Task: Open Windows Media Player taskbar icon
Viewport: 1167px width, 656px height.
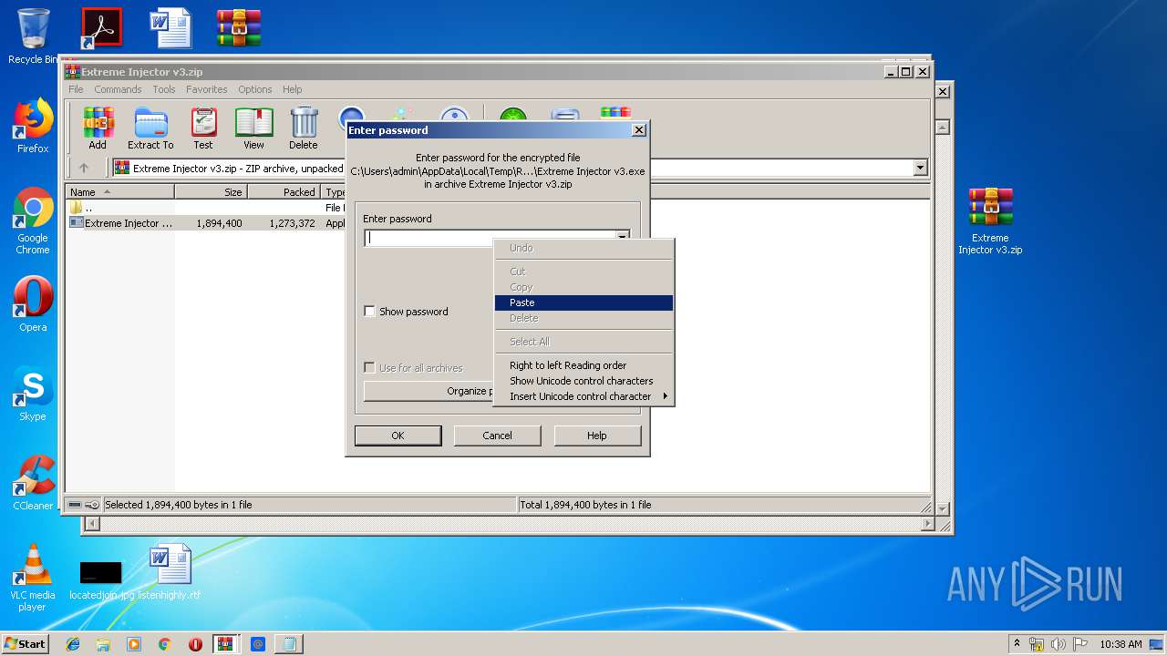Action: pos(134,644)
